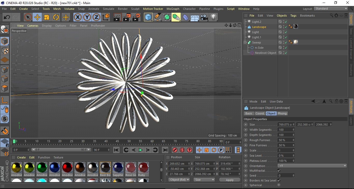Image resolution: width=354 pixels, height=189 pixels.
Task: Open viewport Cameras menu
Action: click(33, 26)
